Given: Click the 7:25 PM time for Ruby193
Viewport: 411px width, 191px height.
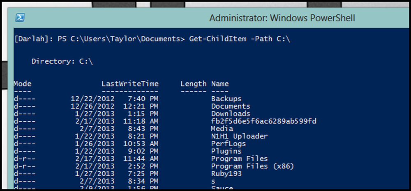Looking at the screenshot, I should (143, 174).
